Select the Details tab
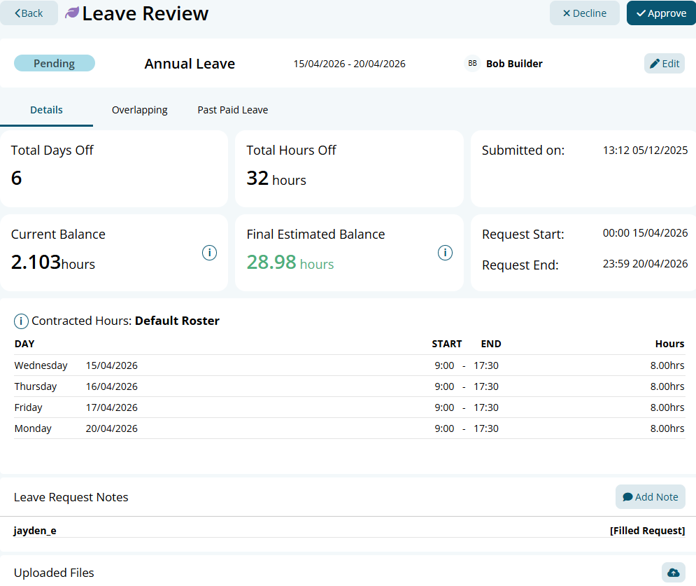The width and height of the screenshot is (696, 586). point(46,110)
